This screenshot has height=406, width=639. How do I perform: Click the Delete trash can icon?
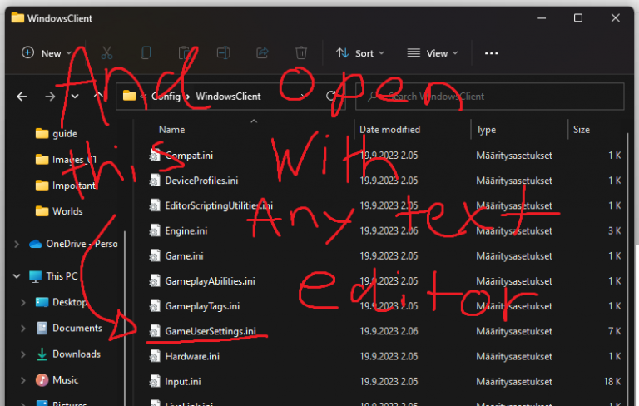tap(301, 52)
